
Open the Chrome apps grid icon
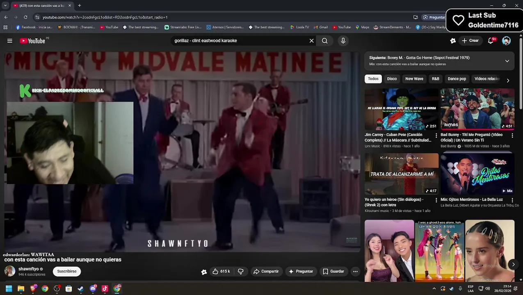(5, 27)
